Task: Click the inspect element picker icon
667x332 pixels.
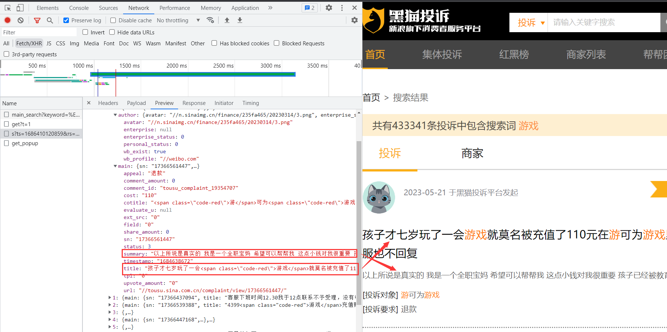Action: 8,8
